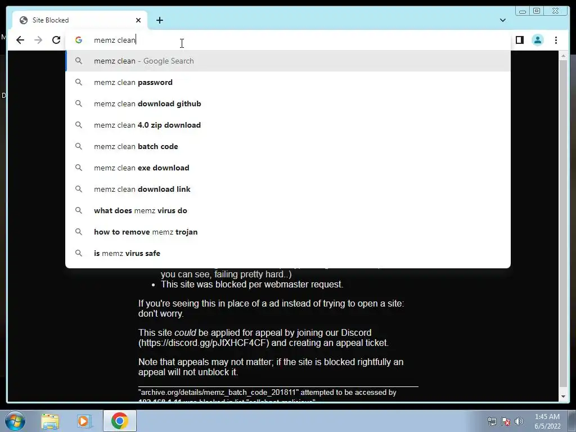
Task: Open the network tray icon
Action: tap(492, 421)
